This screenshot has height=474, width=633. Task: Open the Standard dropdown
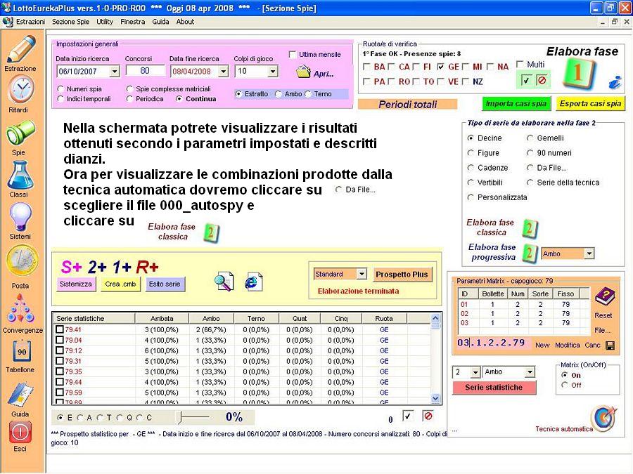click(362, 274)
